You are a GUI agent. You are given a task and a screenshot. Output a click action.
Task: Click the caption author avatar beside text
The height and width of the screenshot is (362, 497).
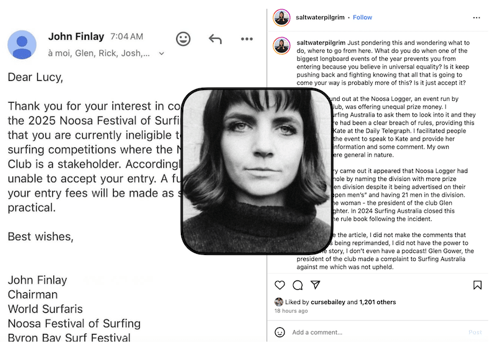point(281,45)
